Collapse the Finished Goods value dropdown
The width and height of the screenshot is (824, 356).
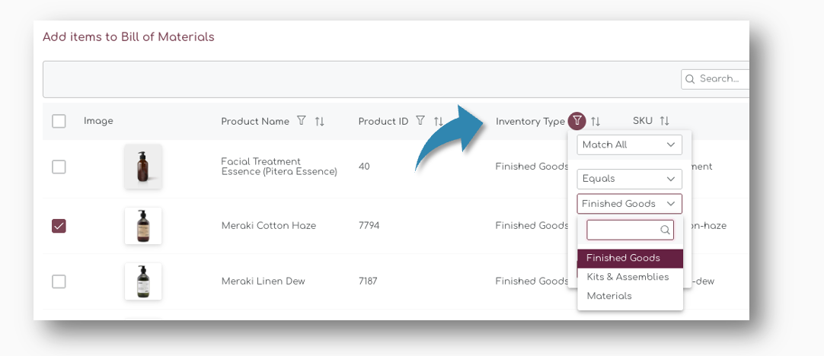click(x=629, y=204)
